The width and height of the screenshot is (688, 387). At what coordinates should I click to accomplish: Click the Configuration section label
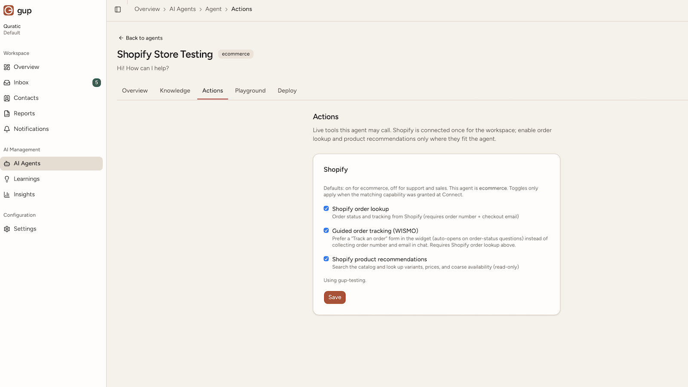pos(20,215)
